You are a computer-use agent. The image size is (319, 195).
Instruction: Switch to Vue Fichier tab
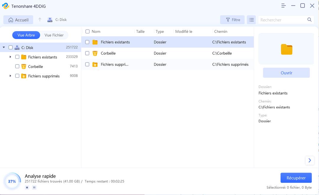pyautogui.click(x=54, y=35)
